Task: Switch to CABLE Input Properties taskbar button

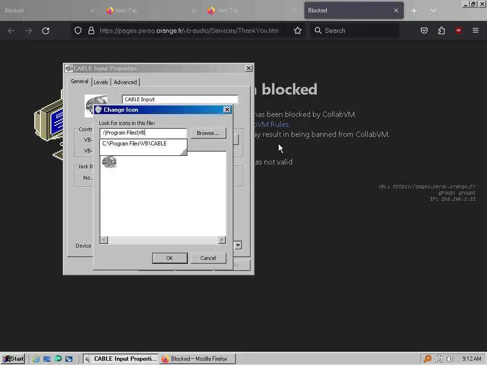Action: point(121,359)
